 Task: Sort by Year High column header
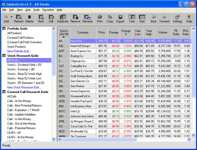pos(149,32)
